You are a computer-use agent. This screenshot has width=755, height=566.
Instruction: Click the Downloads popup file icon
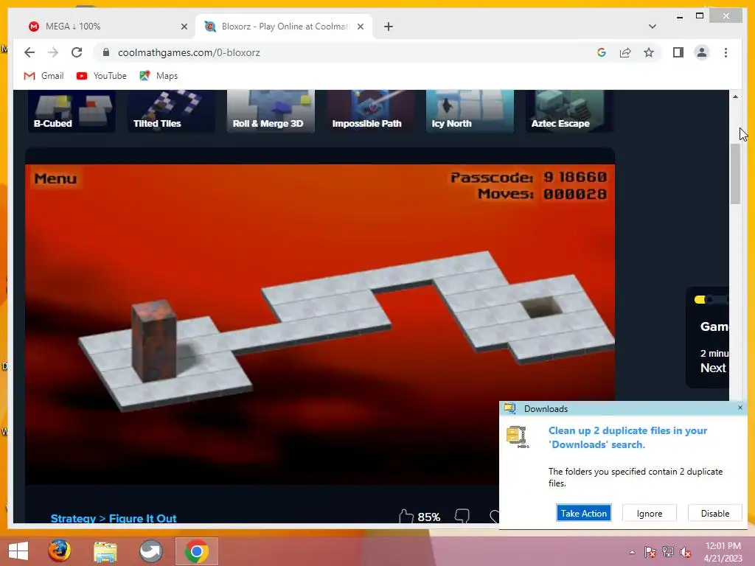click(x=517, y=436)
